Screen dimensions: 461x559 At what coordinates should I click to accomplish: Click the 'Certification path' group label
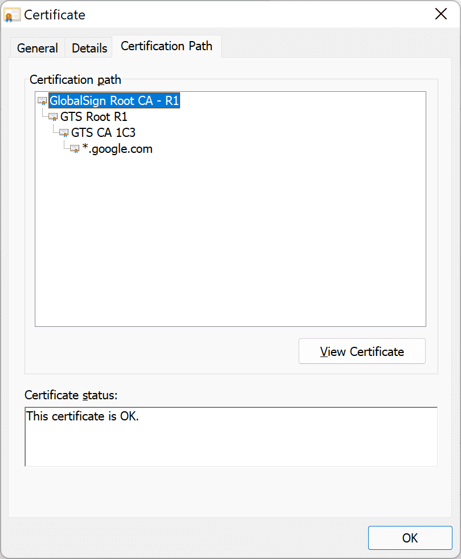click(x=75, y=79)
